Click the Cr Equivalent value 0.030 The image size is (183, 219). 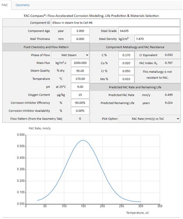(x=169, y=55)
